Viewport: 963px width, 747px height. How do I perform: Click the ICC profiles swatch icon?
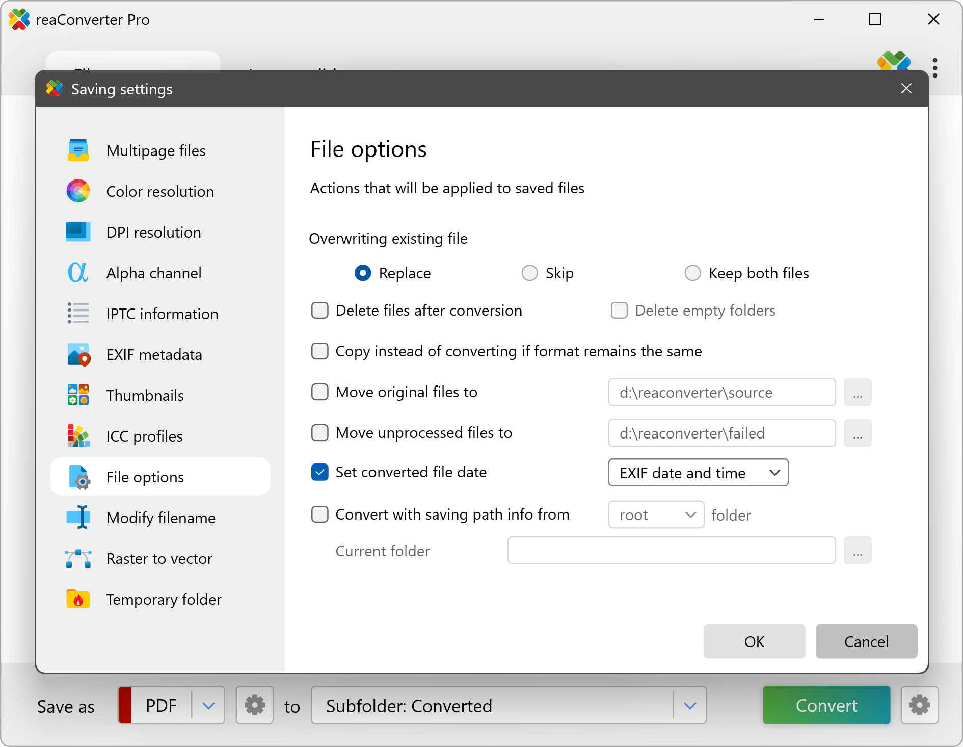78,436
